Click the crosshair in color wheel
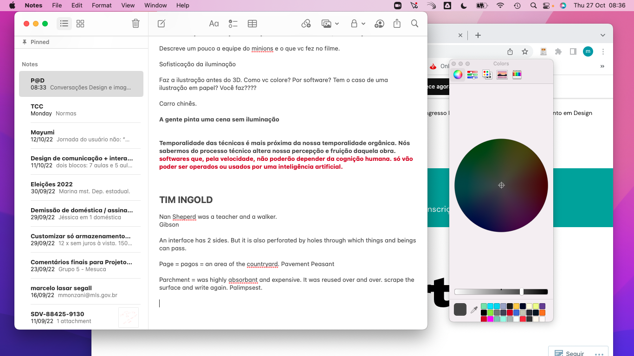This screenshot has height=356, width=634. 501,185
